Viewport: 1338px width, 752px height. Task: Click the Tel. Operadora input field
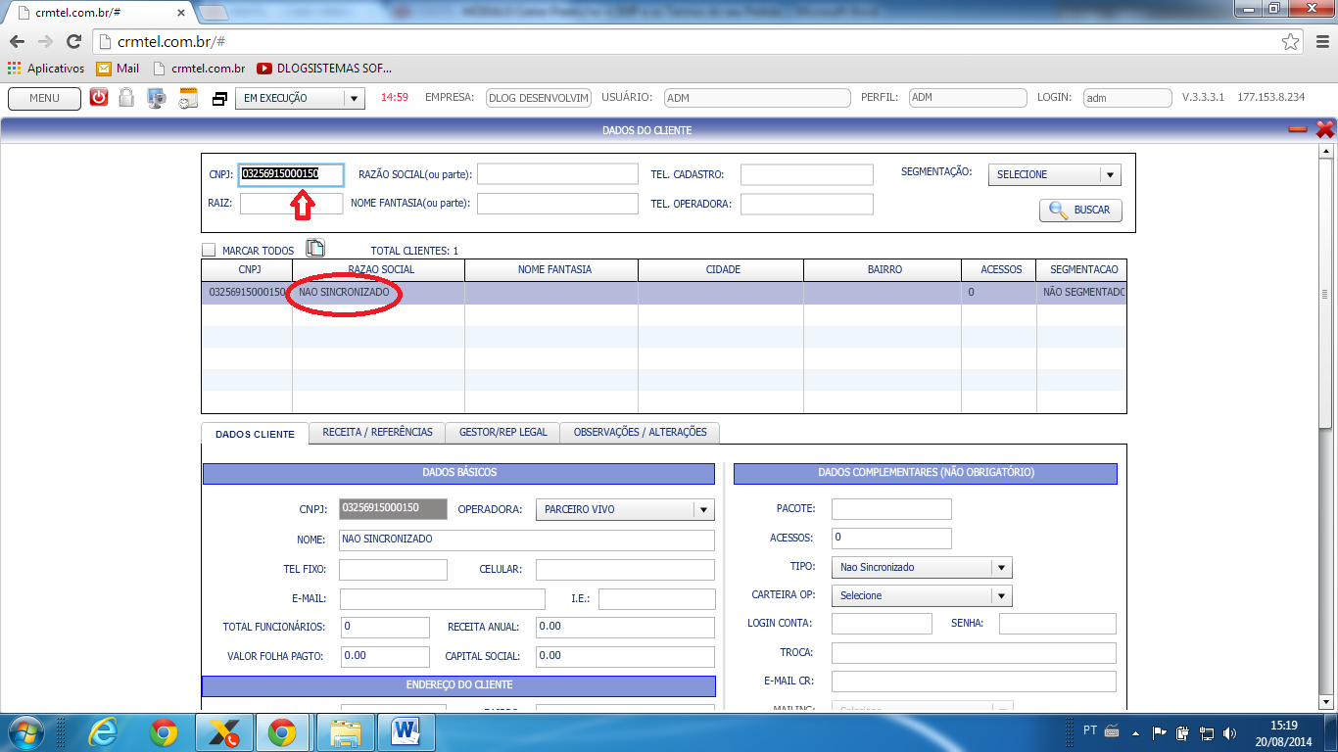click(807, 204)
